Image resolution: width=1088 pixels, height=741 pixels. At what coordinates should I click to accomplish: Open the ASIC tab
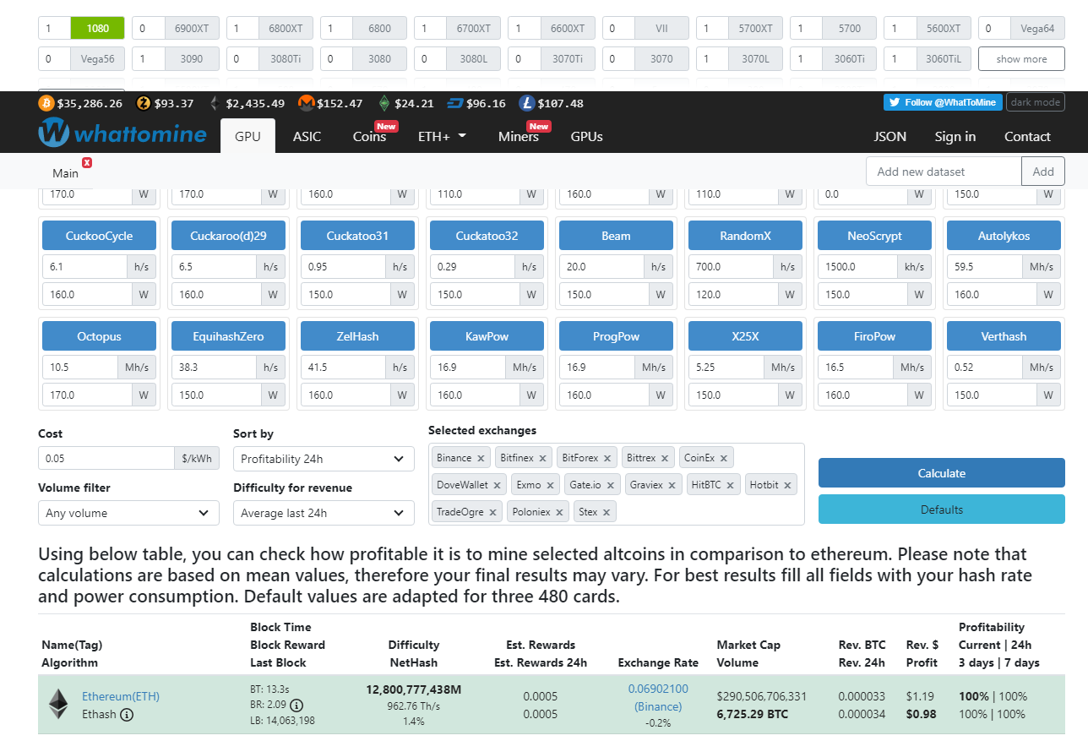[307, 136]
